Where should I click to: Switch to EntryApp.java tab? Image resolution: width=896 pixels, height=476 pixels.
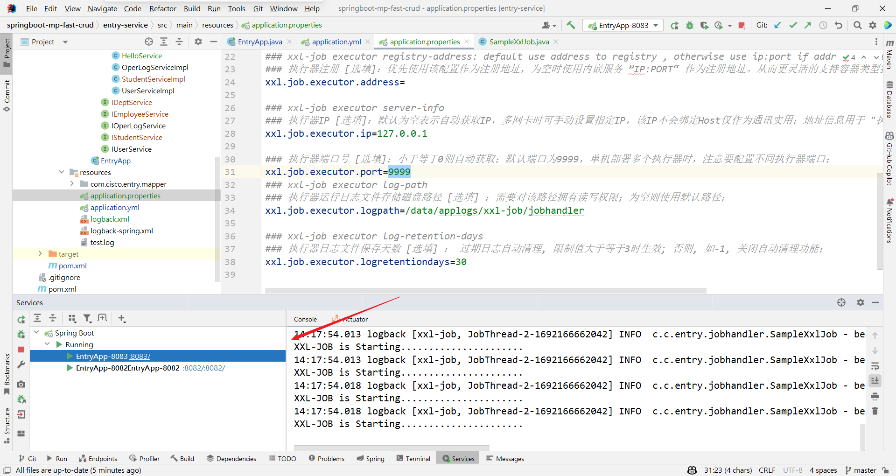(x=259, y=42)
